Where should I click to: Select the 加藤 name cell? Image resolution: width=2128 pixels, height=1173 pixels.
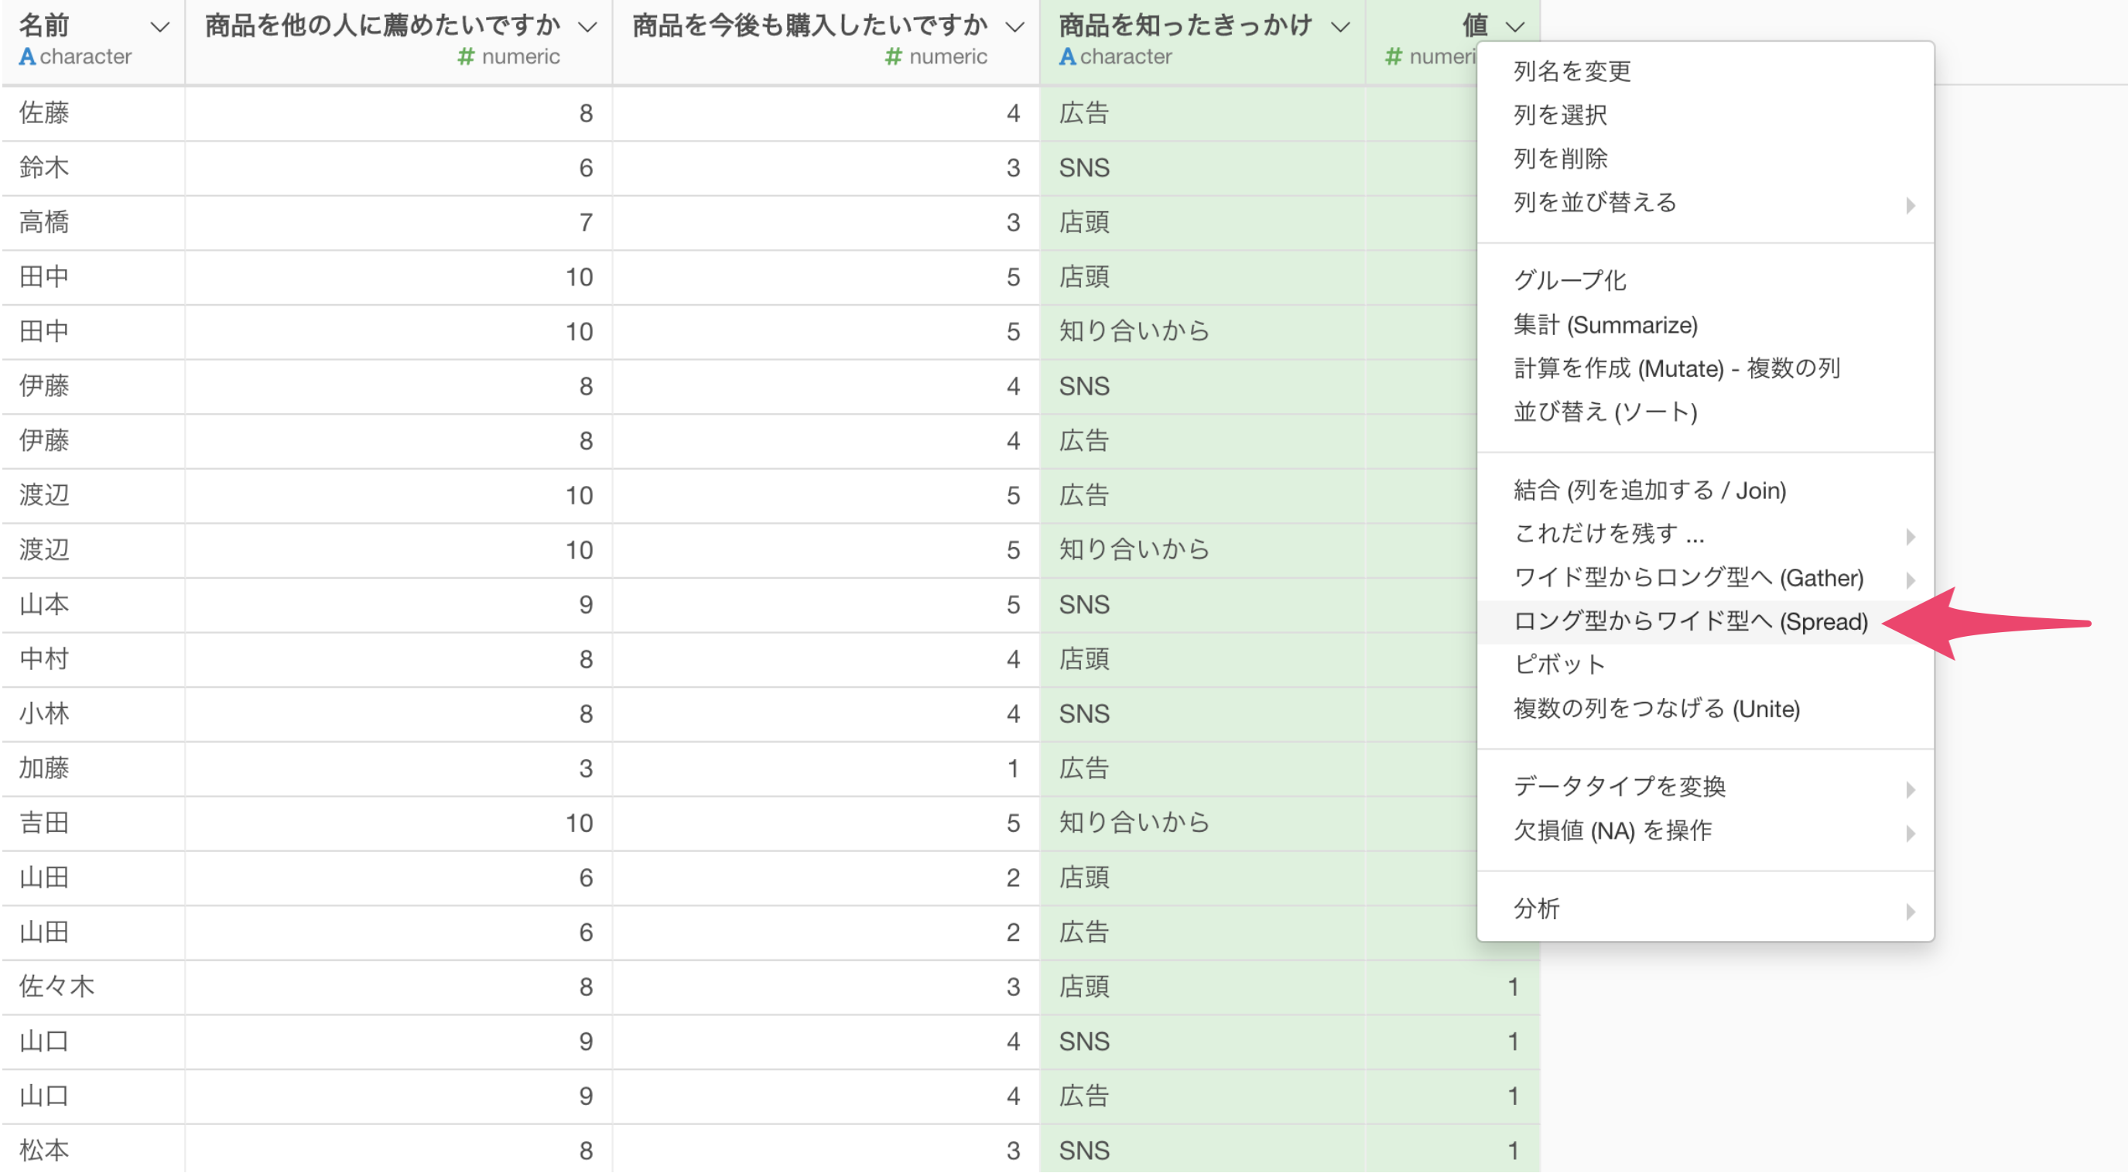click(94, 768)
